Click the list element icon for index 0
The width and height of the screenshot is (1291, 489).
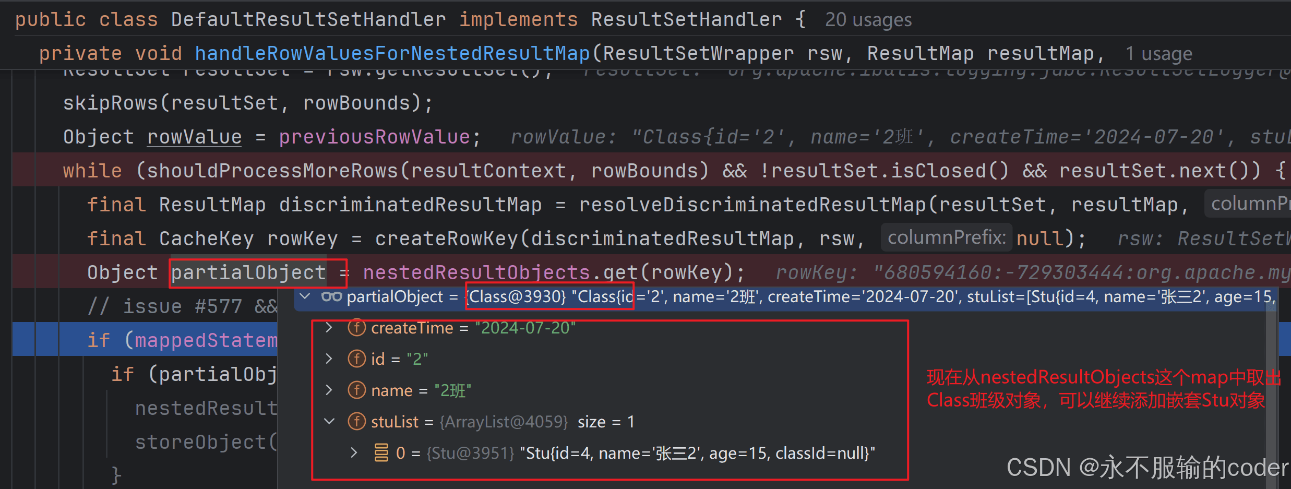click(x=381, y=452)
